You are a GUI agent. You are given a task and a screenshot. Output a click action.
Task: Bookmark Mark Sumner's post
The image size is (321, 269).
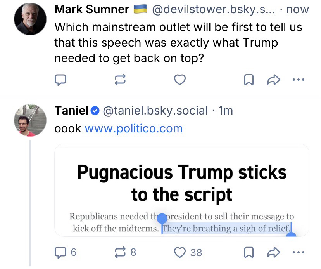coord(249,80)
